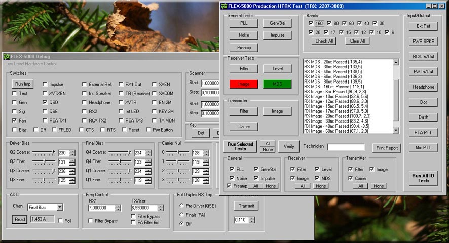Uncheck the Fan switch checkbox

(x=14, y=120)
